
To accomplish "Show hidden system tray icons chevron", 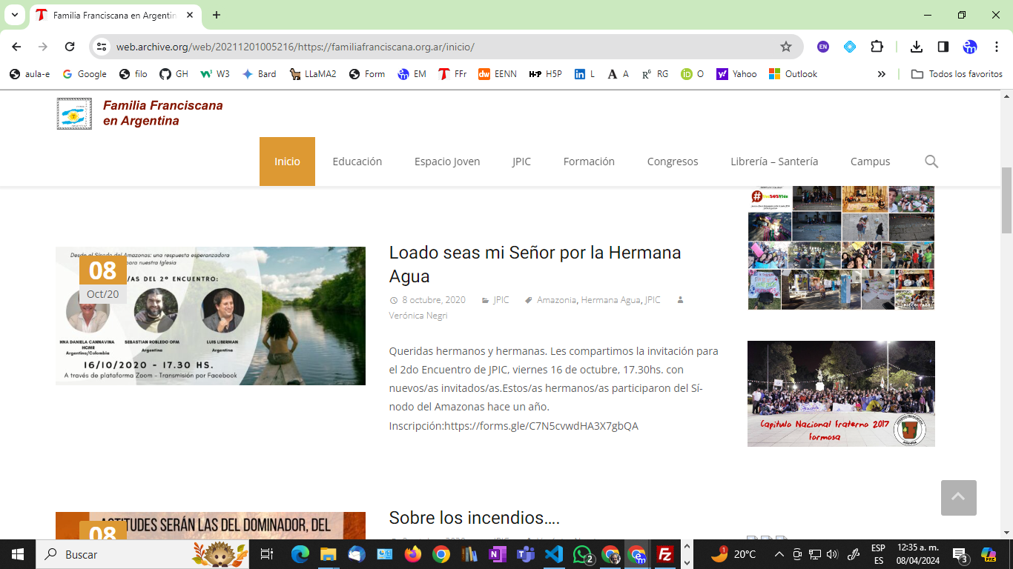I will click(779, 554).
